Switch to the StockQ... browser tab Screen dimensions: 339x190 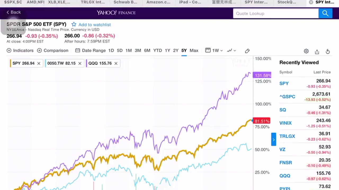coord(287,2)
